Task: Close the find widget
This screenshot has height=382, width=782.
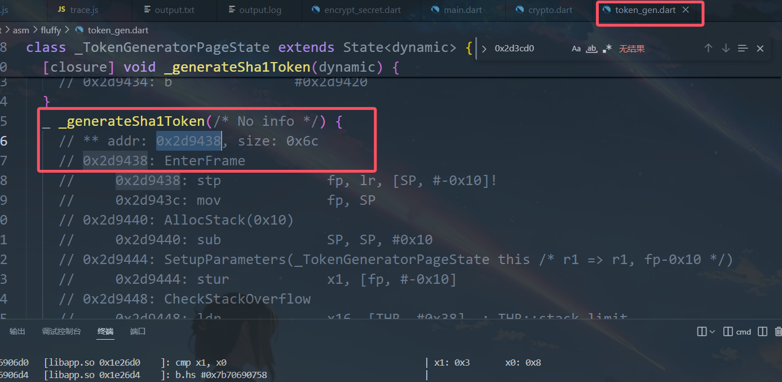Action: point(760,49)
